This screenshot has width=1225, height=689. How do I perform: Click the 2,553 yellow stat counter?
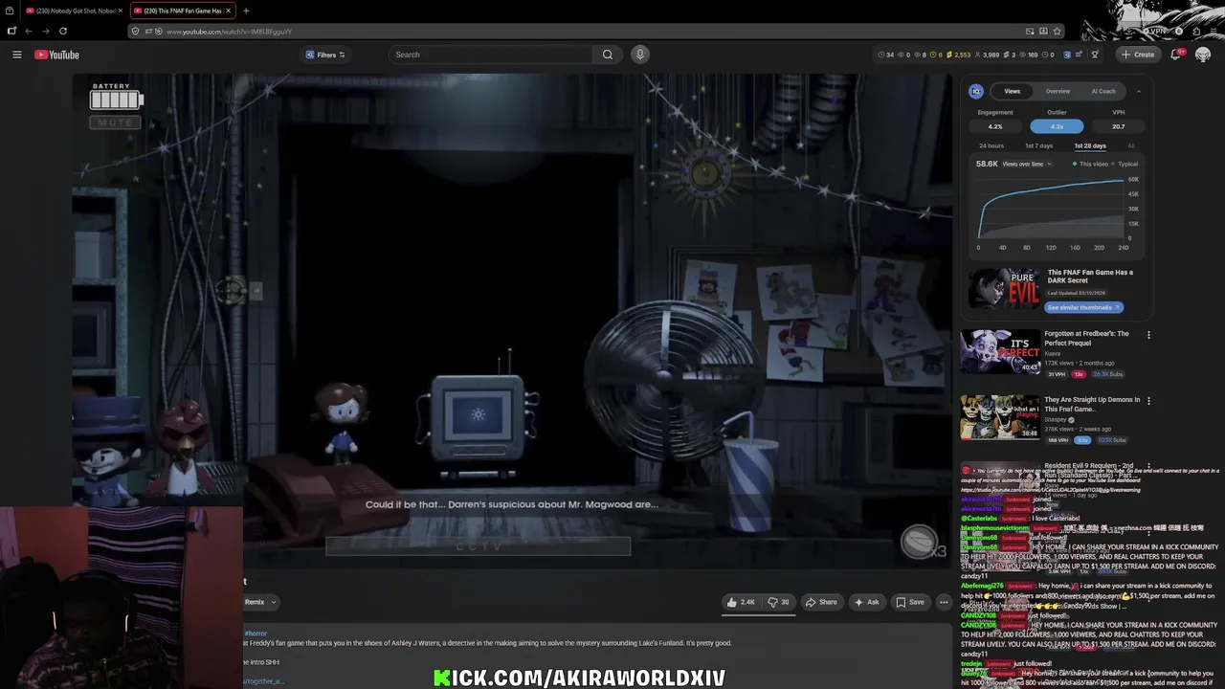coord(959,55)
